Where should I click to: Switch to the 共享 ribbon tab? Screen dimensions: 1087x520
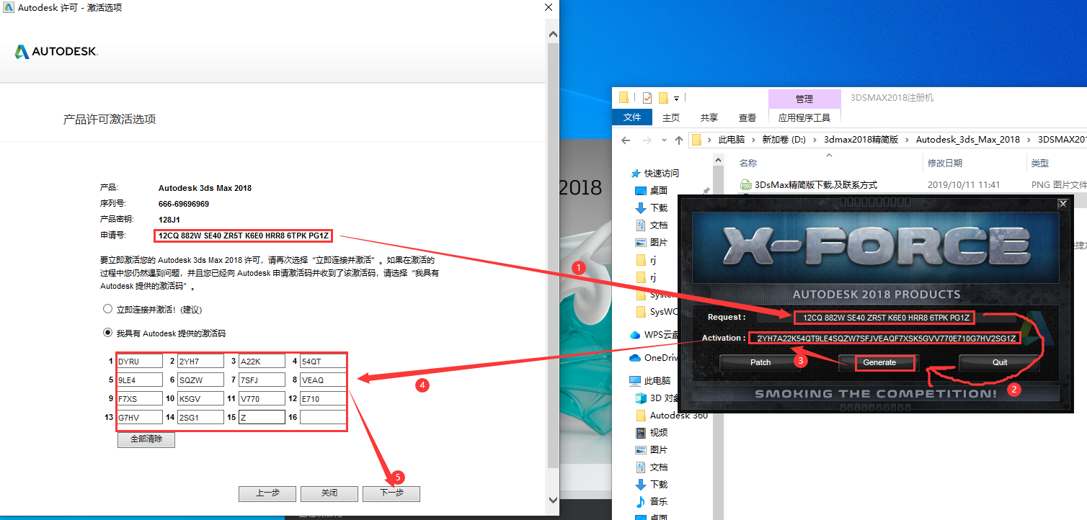coord(709,117)
